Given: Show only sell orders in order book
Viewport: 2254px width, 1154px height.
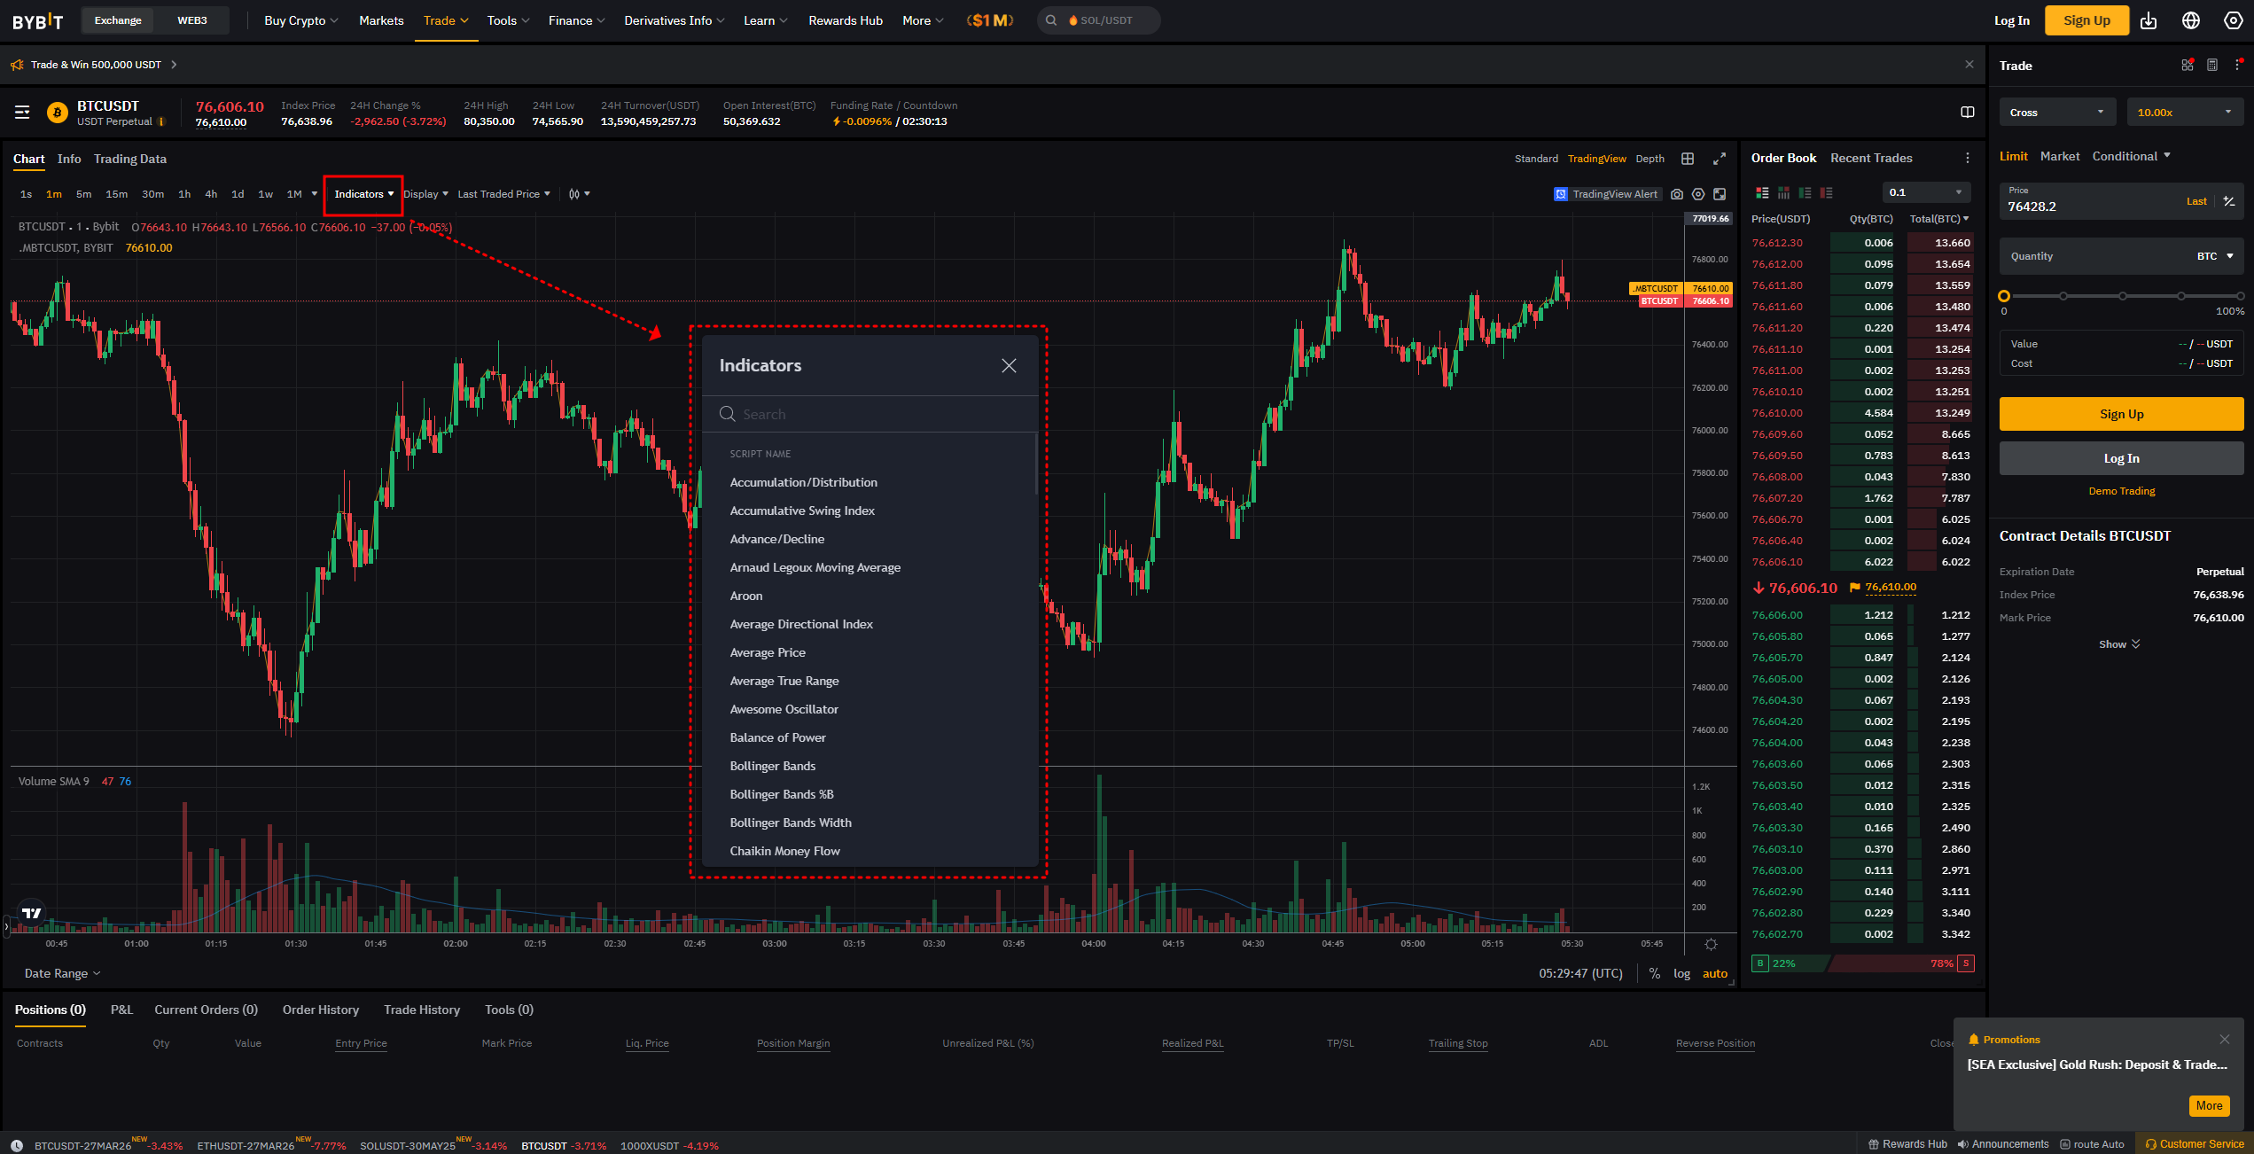Looking at the screenshot, I should click(x=1826, y=192).
